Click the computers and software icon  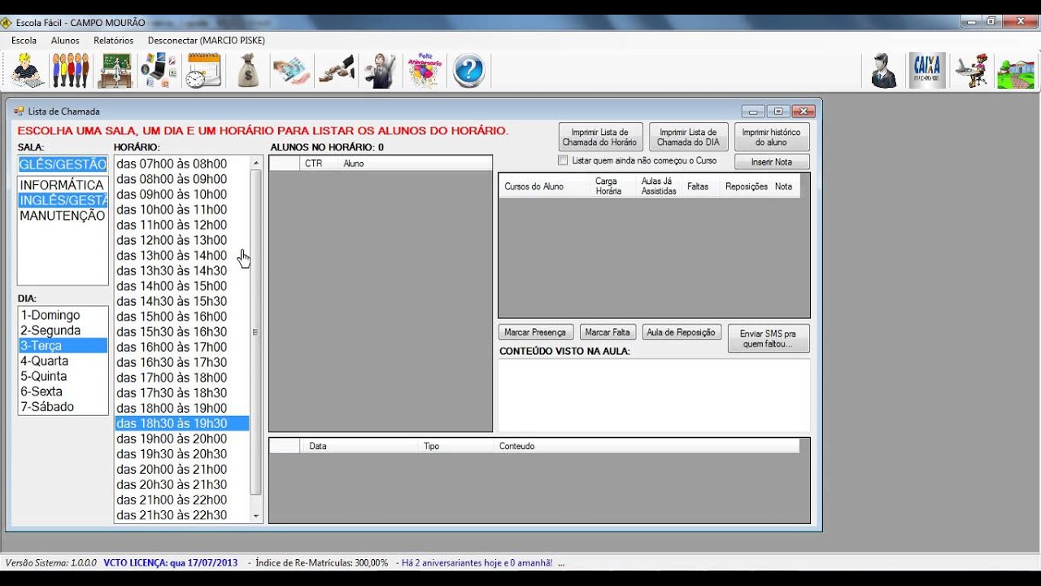coord(159,71)
